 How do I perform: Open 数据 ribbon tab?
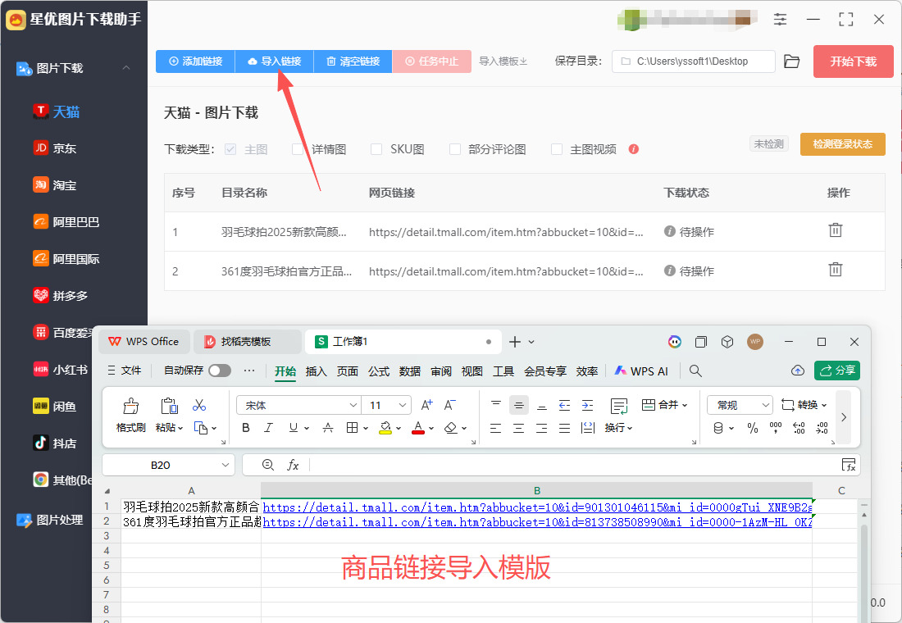click(409, 371)
